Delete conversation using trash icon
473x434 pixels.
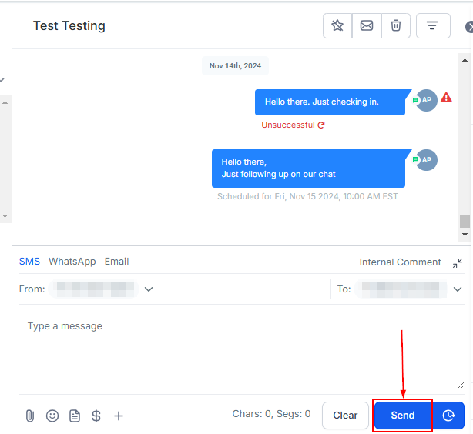coord(396,25)
